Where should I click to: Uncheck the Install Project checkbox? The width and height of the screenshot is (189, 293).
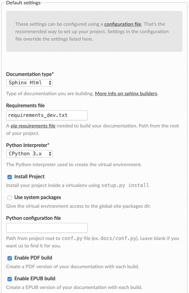10,177
